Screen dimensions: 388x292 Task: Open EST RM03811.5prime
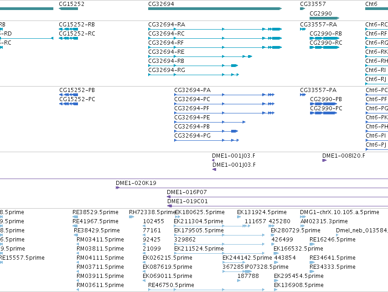pyautogui.click(x=100, y=249)
